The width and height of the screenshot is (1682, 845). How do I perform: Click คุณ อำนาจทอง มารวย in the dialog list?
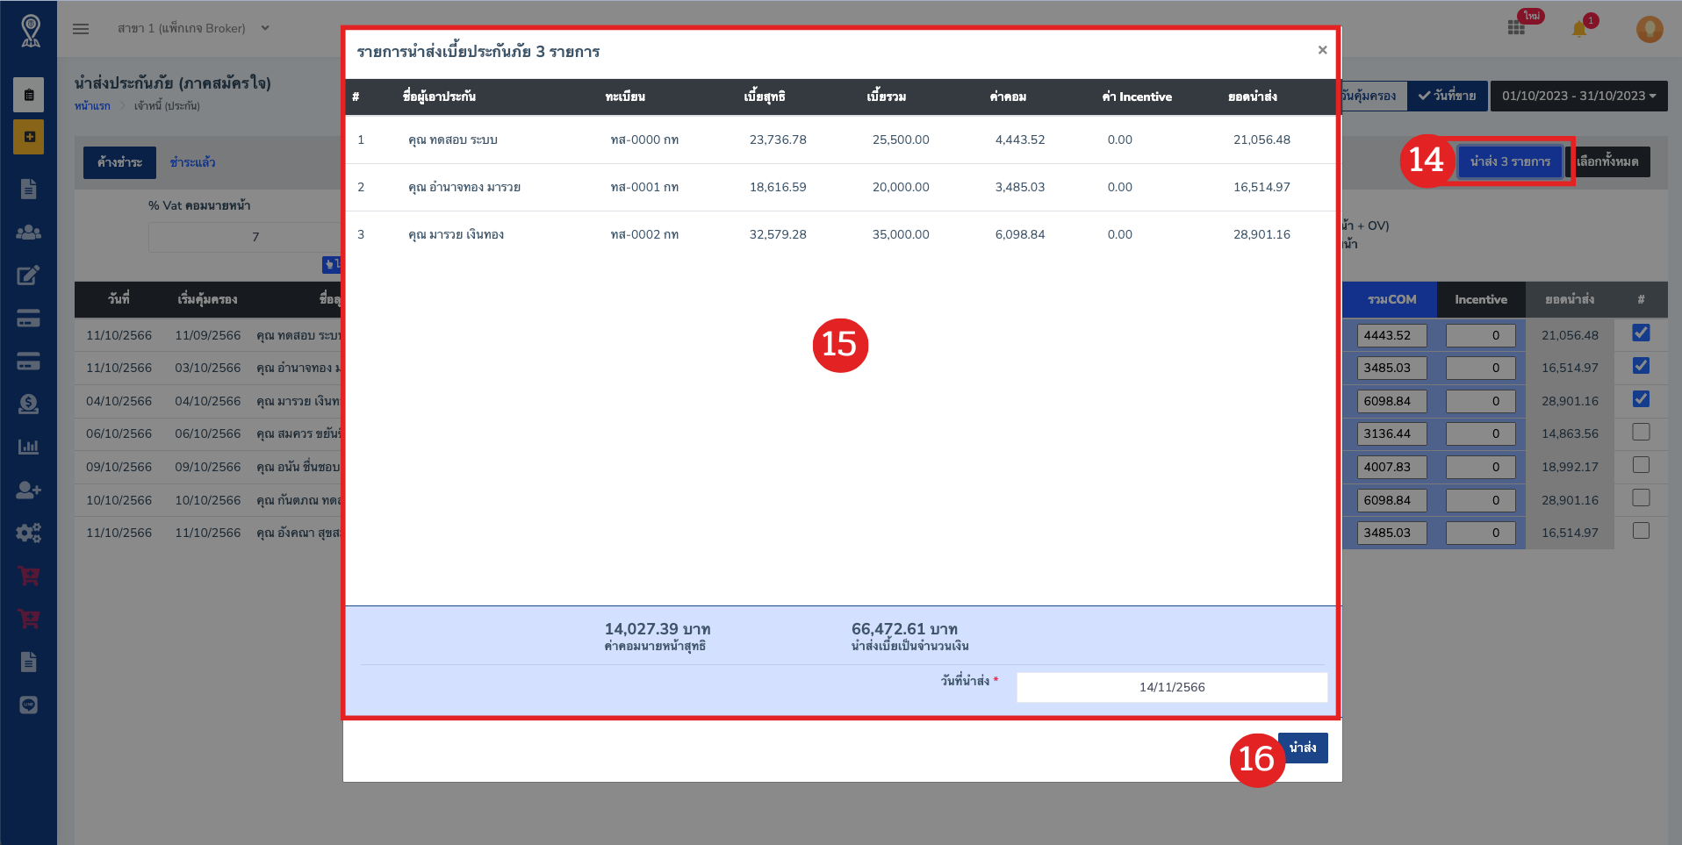tap(464, 187)
